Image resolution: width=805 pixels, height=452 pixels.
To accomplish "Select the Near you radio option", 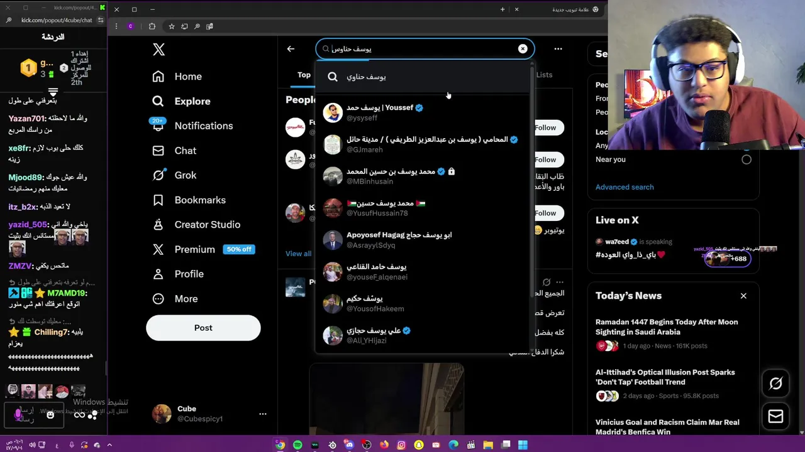I will (x=747, y=159).
